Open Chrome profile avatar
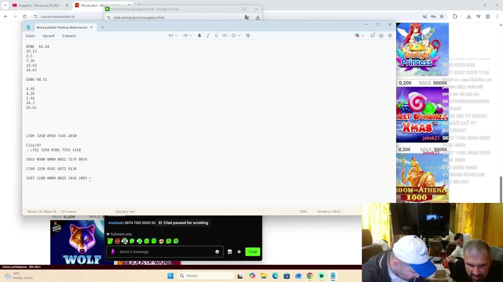503x282 pixels. [488, 16]
